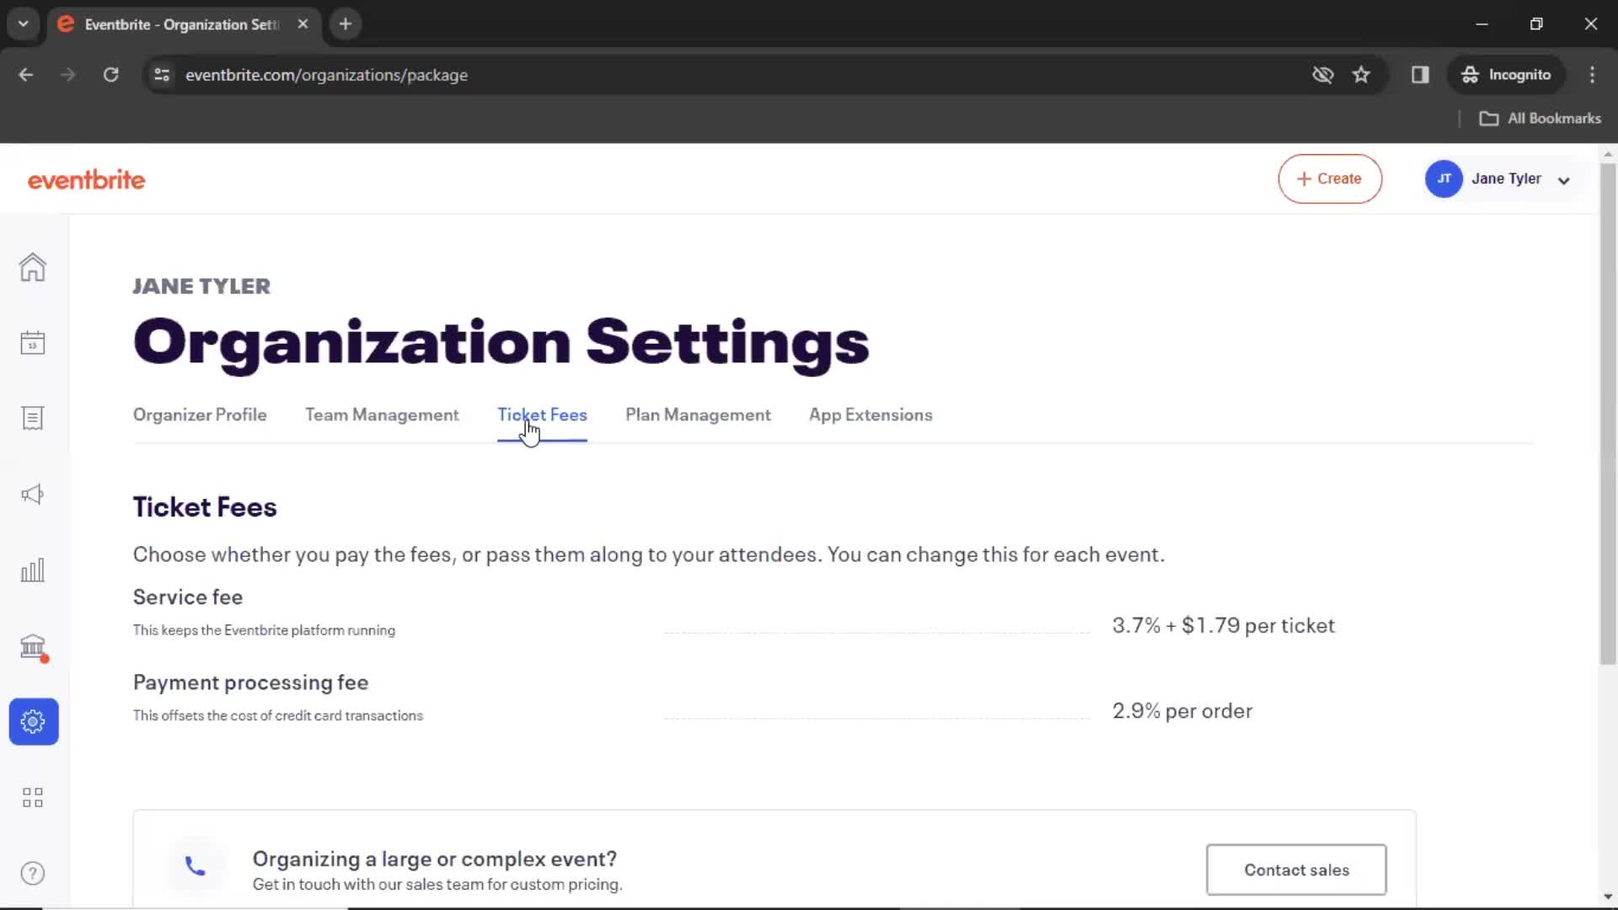The width and height of the screenshot is (1618, 910).
Task: Switch to Team Management tab
Action: 382,415
